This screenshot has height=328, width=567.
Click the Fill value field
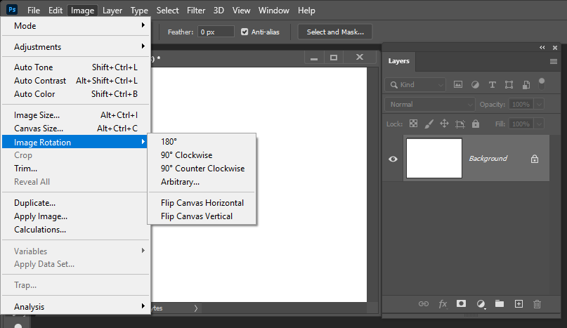tap(521, 124)
